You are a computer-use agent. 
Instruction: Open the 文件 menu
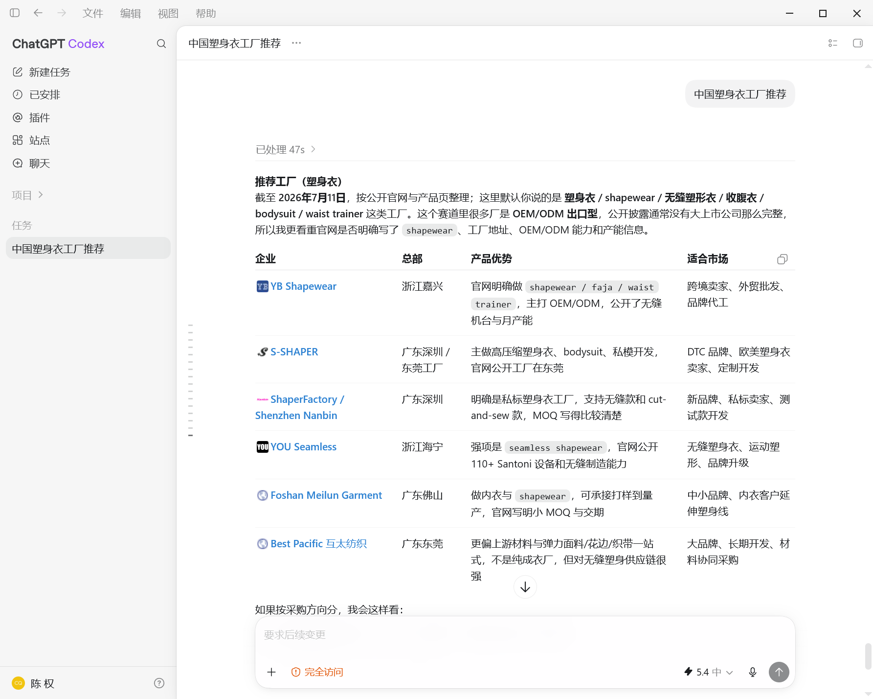(x=93, y=13)
